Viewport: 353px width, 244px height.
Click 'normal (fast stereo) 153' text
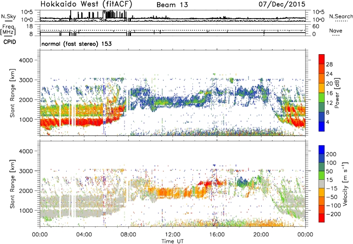click(x=76, y=44)
